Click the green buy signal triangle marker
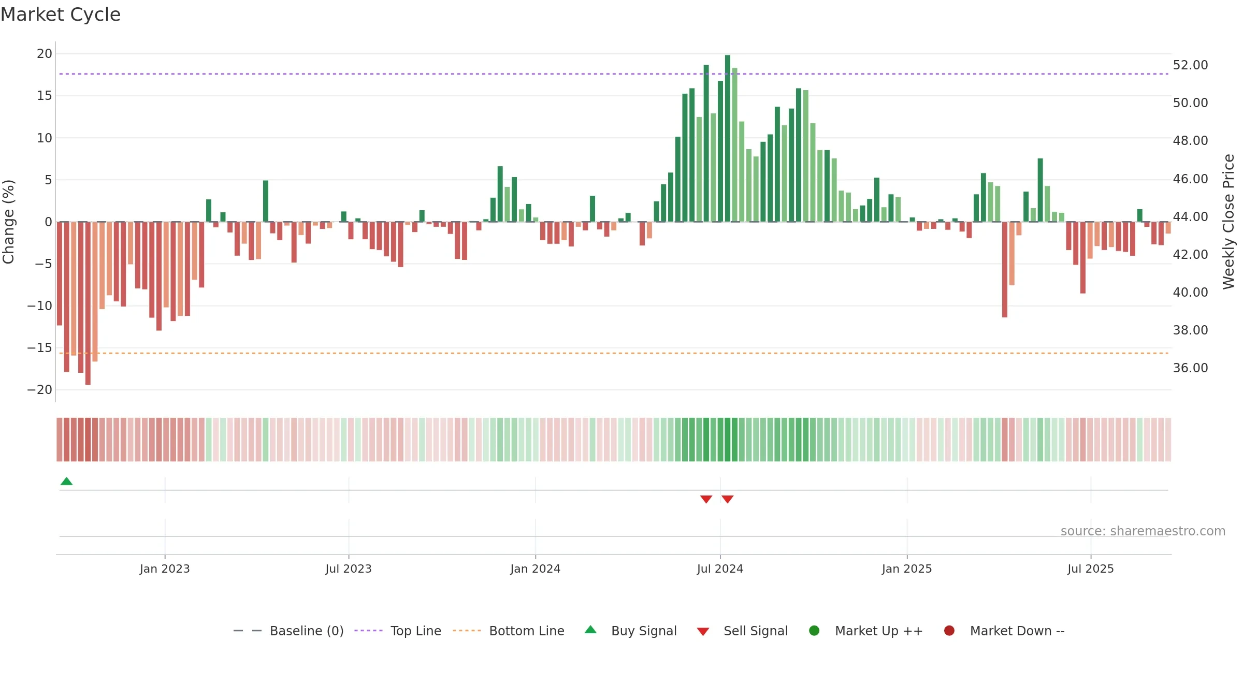 coord(66,481)
